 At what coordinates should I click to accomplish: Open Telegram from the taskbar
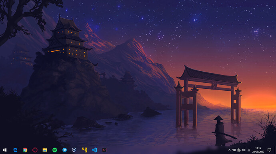(x=64, y=150)
